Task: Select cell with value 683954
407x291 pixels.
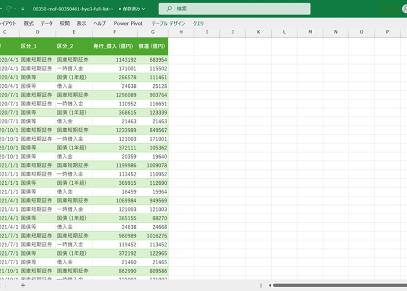Action: coord(153,60)
